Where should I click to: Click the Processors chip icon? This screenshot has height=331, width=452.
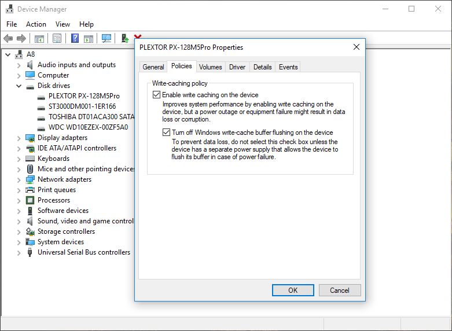(30, 200)
